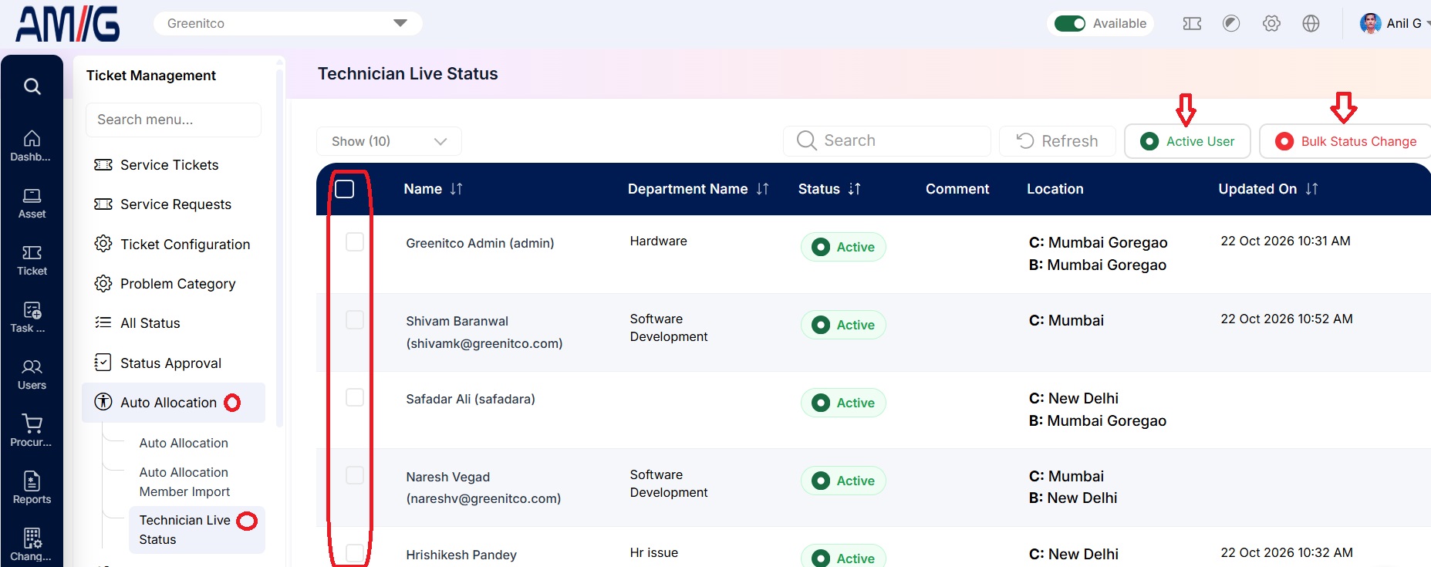Collapse the Auto Allocation menu group
This screenshot has height=567, width=1431.
coord(174,403)
